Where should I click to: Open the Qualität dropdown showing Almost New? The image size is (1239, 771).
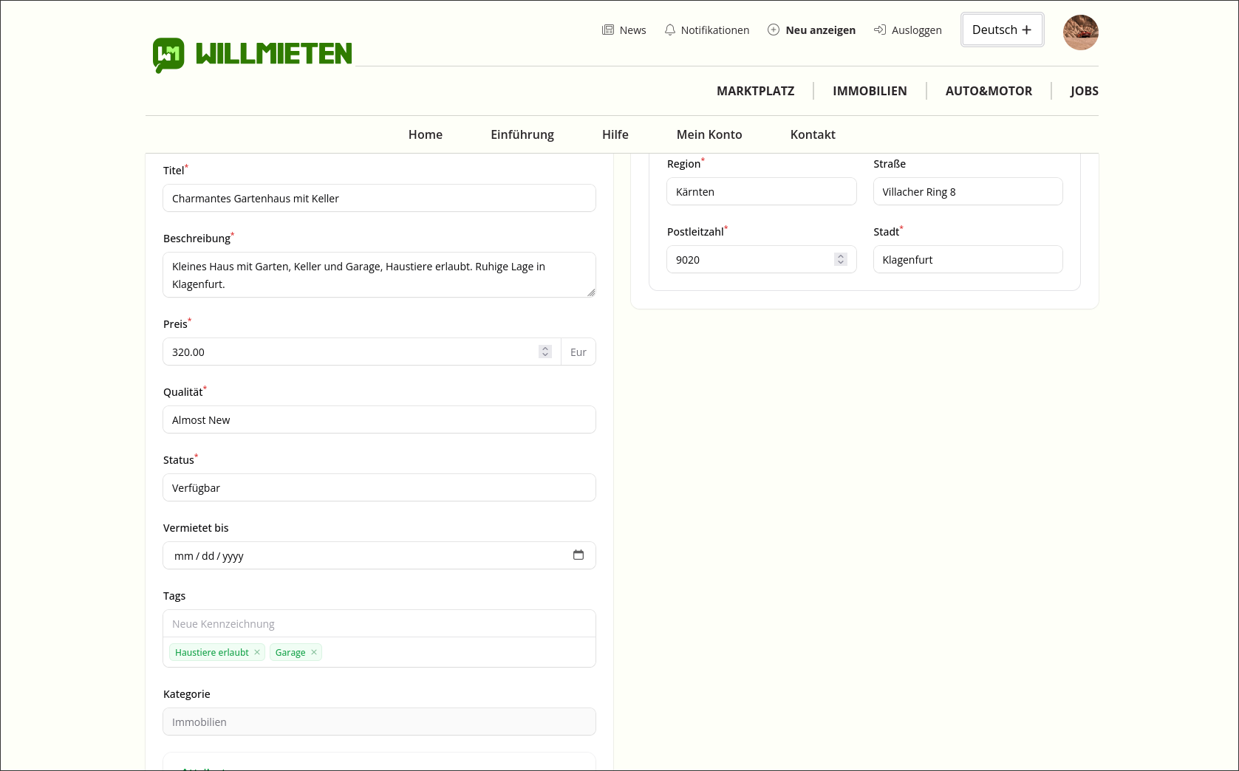click(379, 420)
